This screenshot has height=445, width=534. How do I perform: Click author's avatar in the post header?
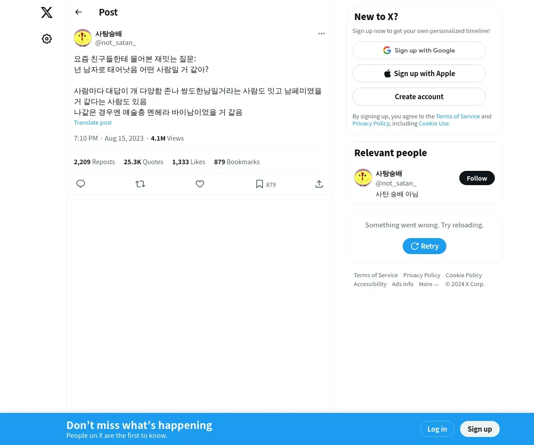83,38
